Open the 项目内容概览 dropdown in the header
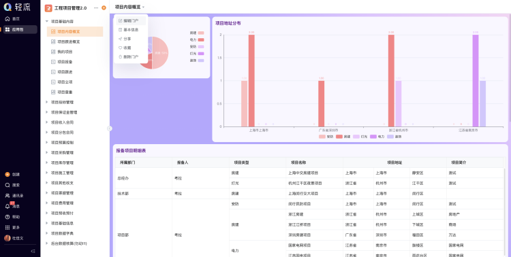The image size is (511, 257). tap(129, 7)
